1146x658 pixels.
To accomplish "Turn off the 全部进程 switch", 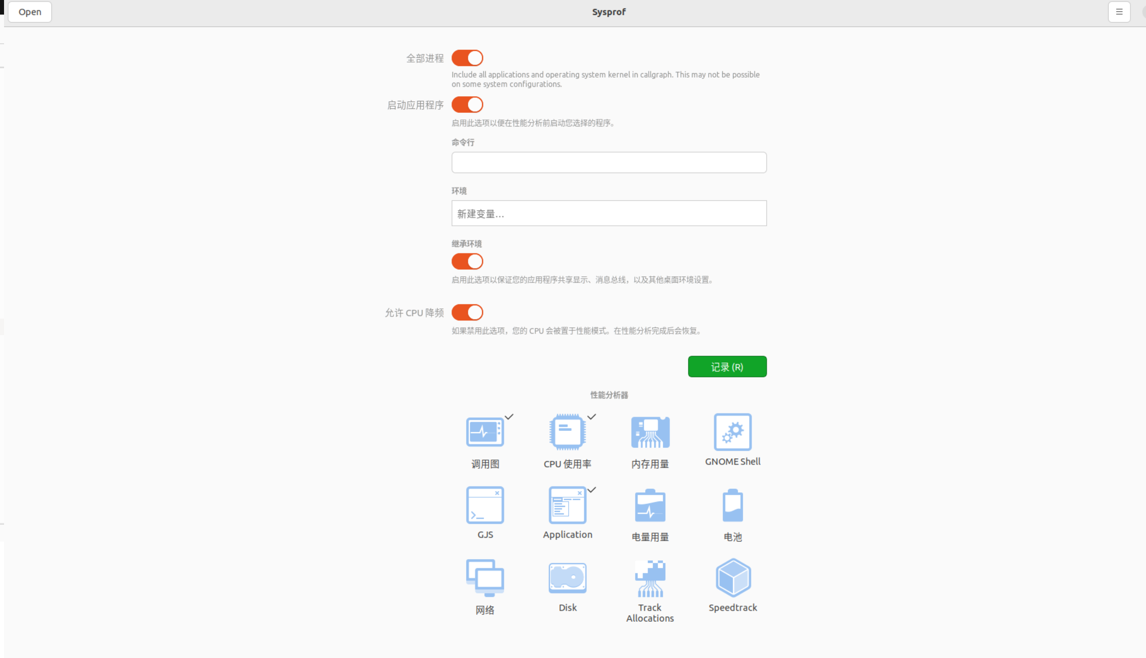I will 467,58.
